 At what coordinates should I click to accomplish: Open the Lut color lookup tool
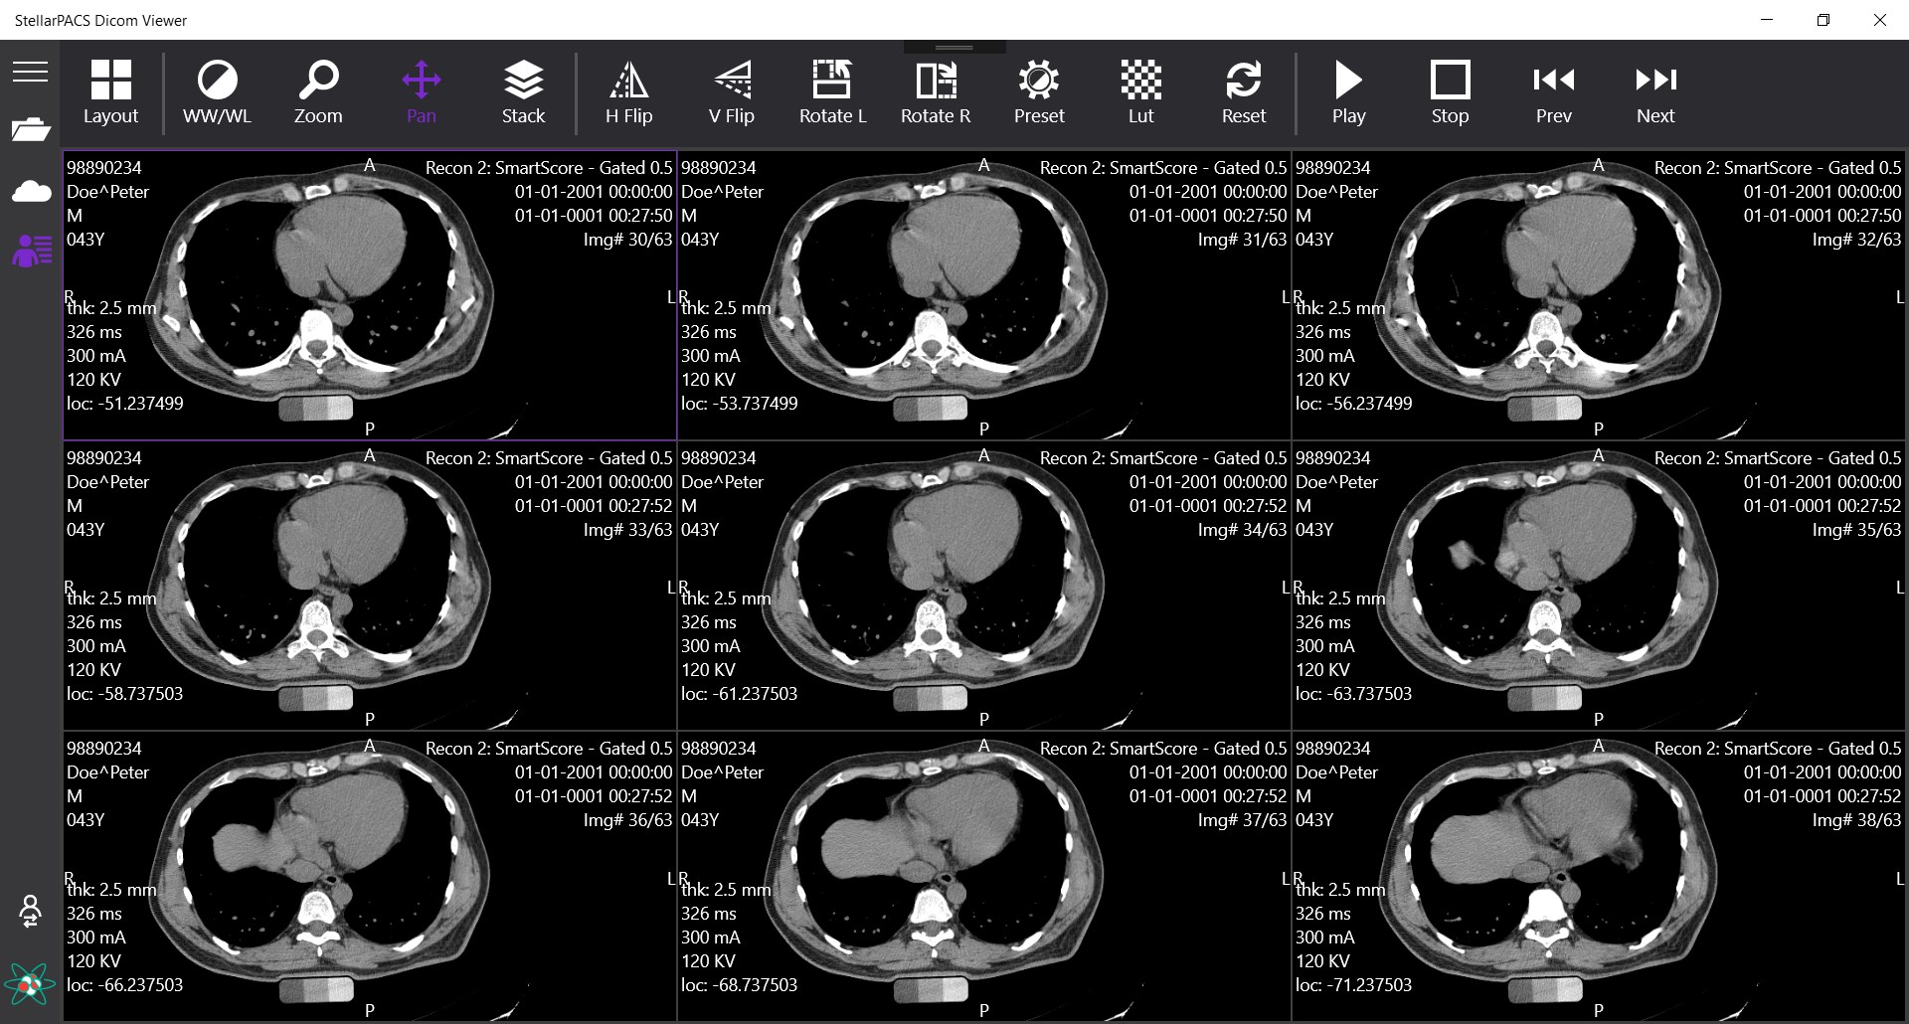pos(1140,92)
